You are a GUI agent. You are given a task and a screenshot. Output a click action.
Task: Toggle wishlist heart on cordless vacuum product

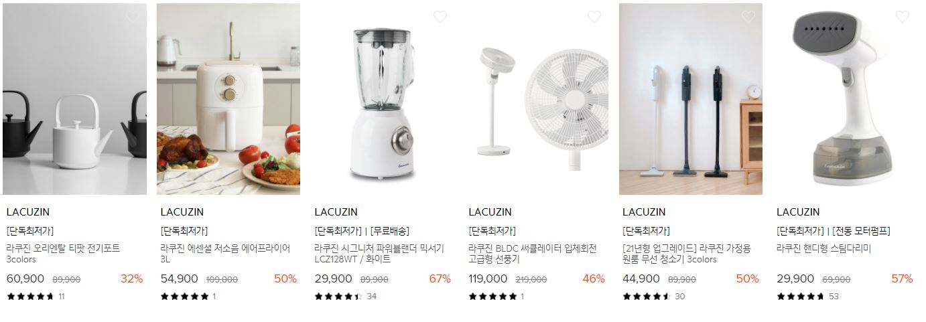[x=748, y=17]
